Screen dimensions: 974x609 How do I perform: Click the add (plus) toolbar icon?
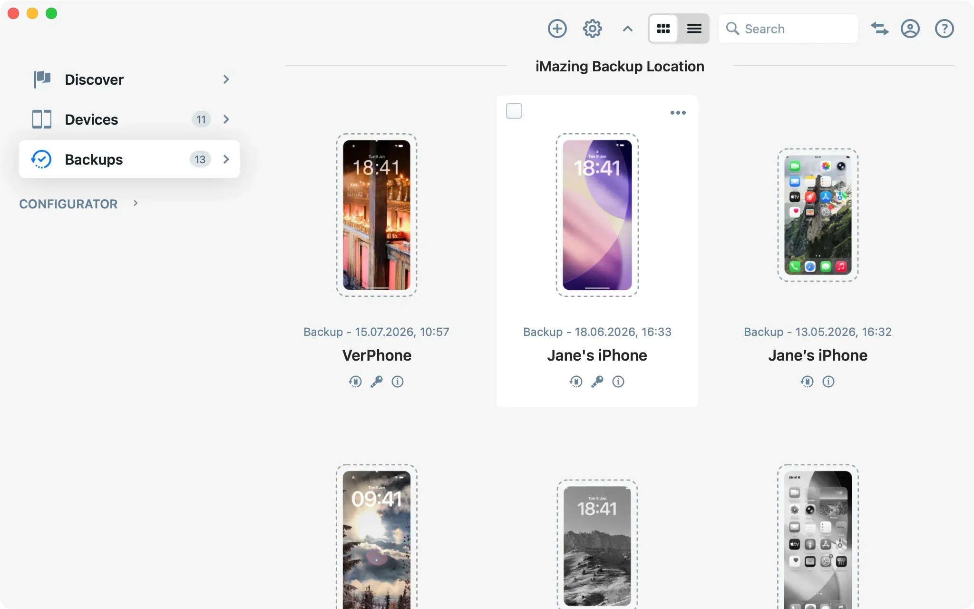coord(557,29)
